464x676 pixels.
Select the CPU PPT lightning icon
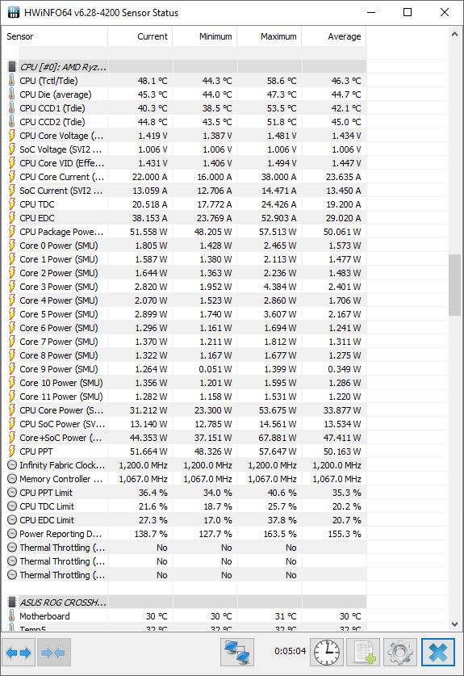point(11,451)
